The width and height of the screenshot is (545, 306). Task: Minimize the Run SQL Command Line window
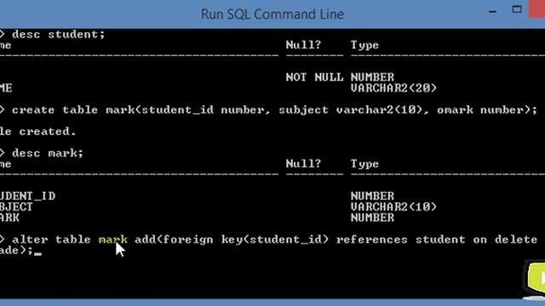(x=492, y=11)
